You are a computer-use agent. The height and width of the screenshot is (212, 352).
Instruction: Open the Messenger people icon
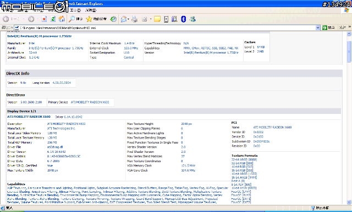(193, 19)
